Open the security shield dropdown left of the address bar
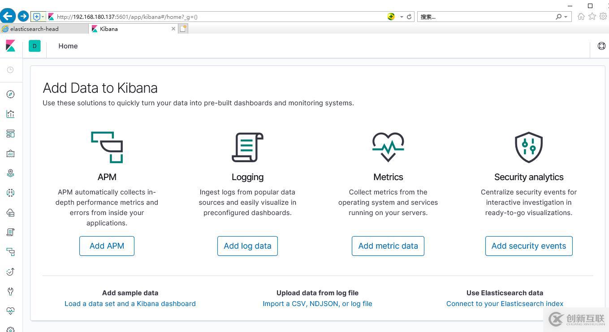Viewport: 609px width, 332px height. [x=38, y=17]
